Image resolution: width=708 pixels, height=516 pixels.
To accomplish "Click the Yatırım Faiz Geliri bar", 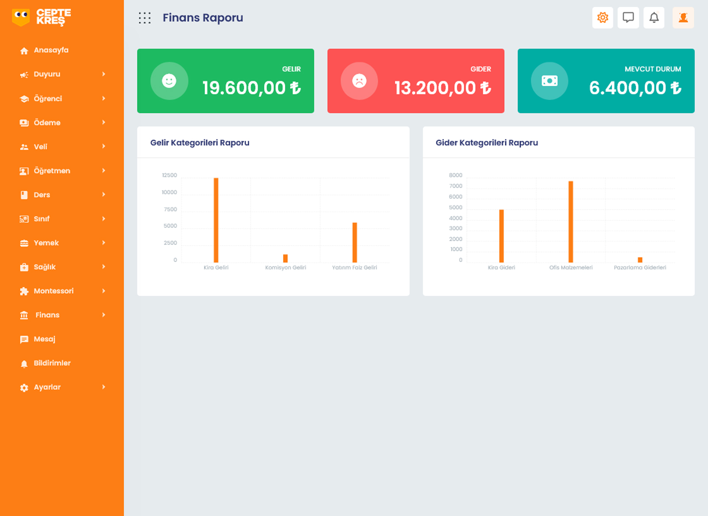I will coord(354,243).
